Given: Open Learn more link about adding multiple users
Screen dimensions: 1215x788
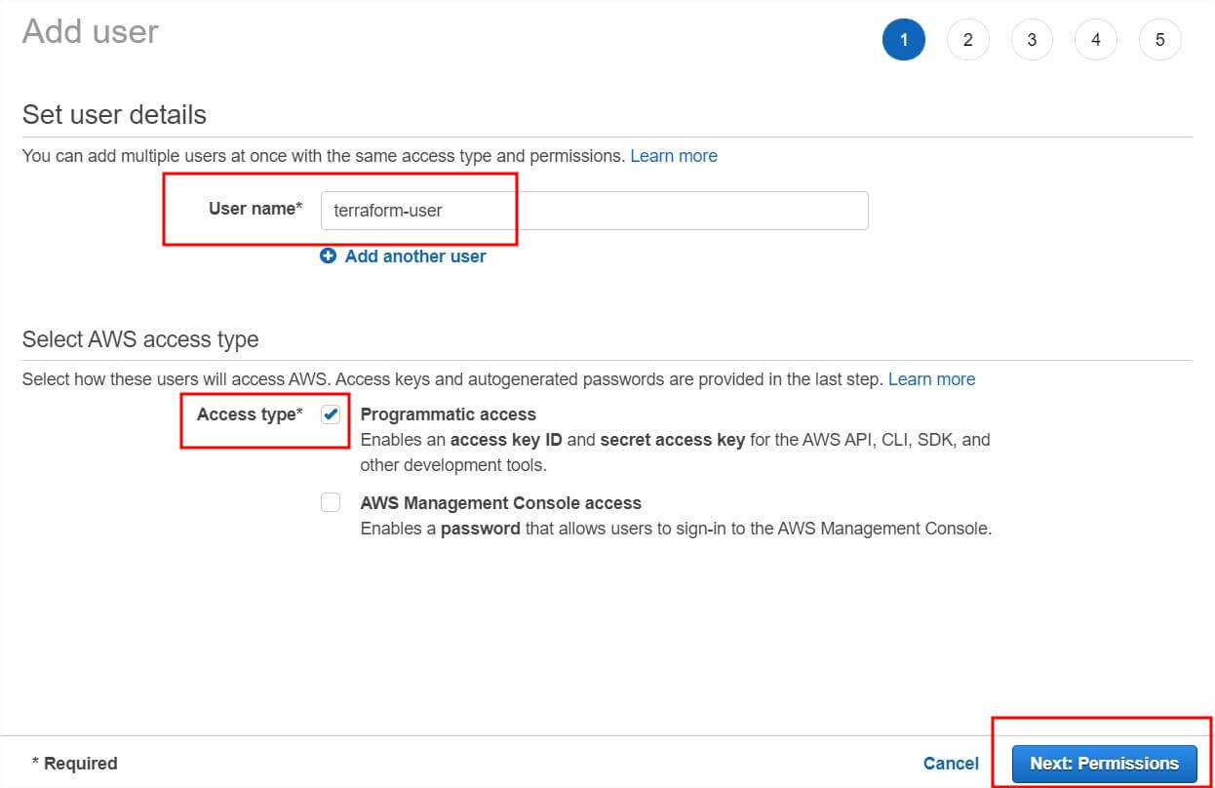Looking at the screenshot, I should coord(674,156).
